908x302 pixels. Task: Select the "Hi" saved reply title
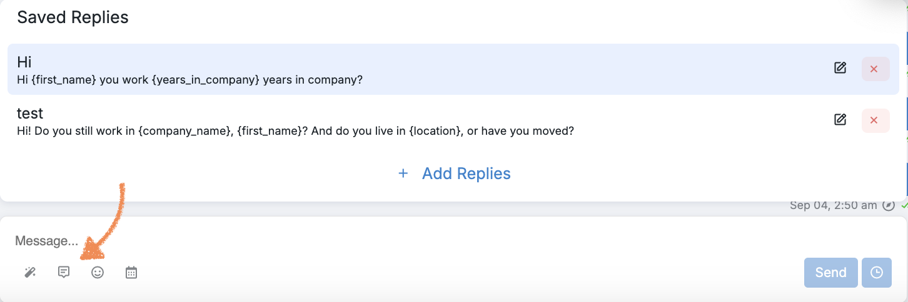click(x=24, y=62)
